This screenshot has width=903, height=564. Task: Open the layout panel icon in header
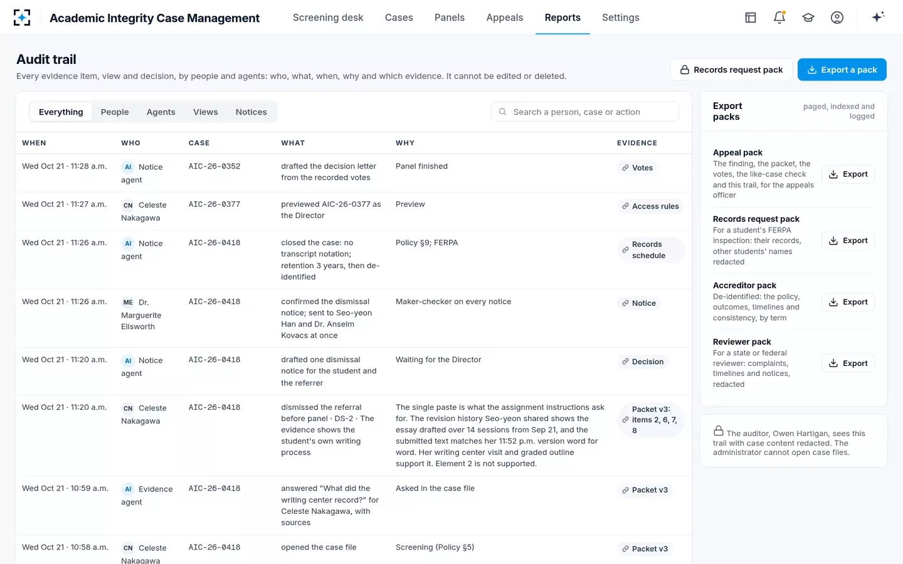(751, 18)
